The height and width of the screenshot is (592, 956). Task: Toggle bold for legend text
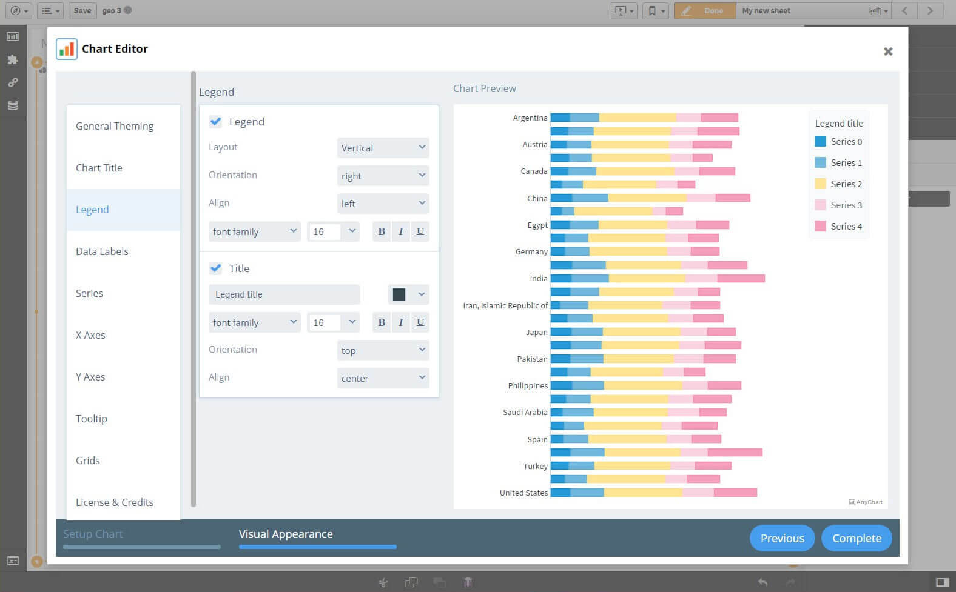click(382, 231)
